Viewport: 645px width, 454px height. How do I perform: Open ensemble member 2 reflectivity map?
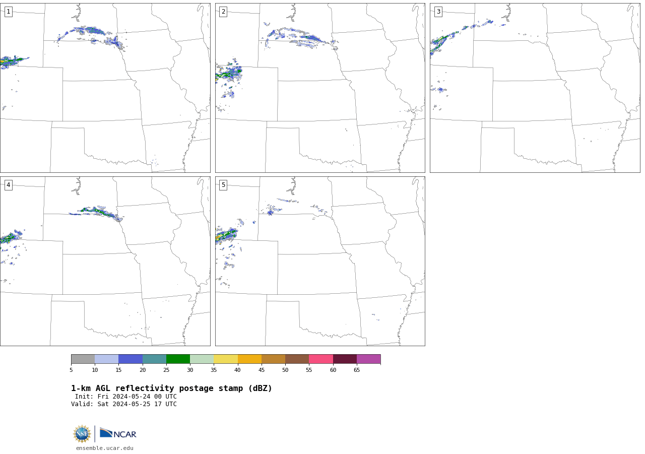click(x=320, y=88)
